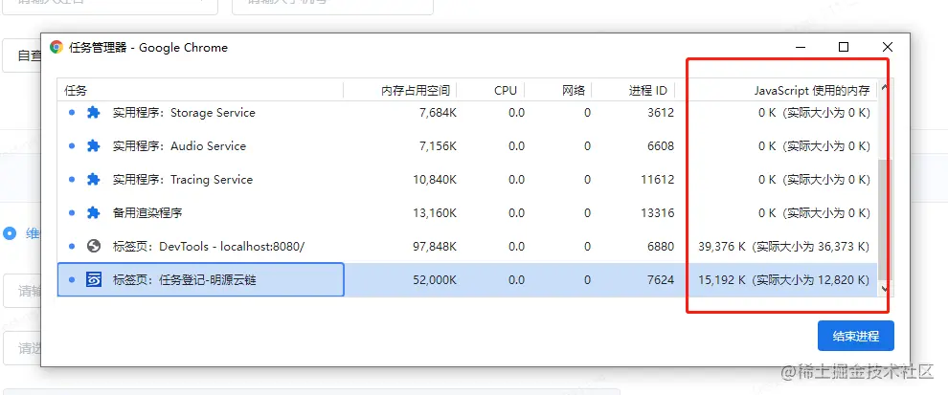The image size is (948, 395).
Task: Click process ID 11612
Action: (x=657, y=180)
